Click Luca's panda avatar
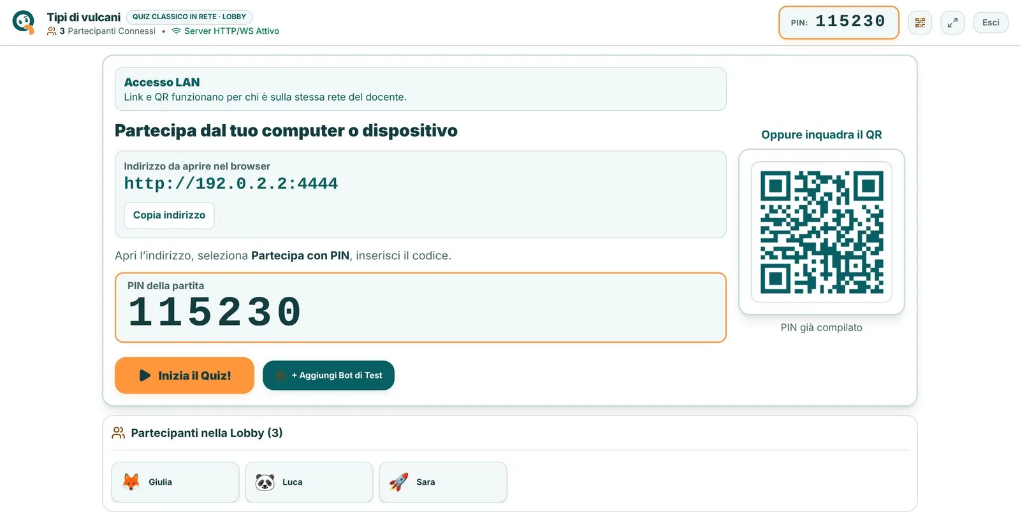 pyautogui.click(x=265, y=482)
